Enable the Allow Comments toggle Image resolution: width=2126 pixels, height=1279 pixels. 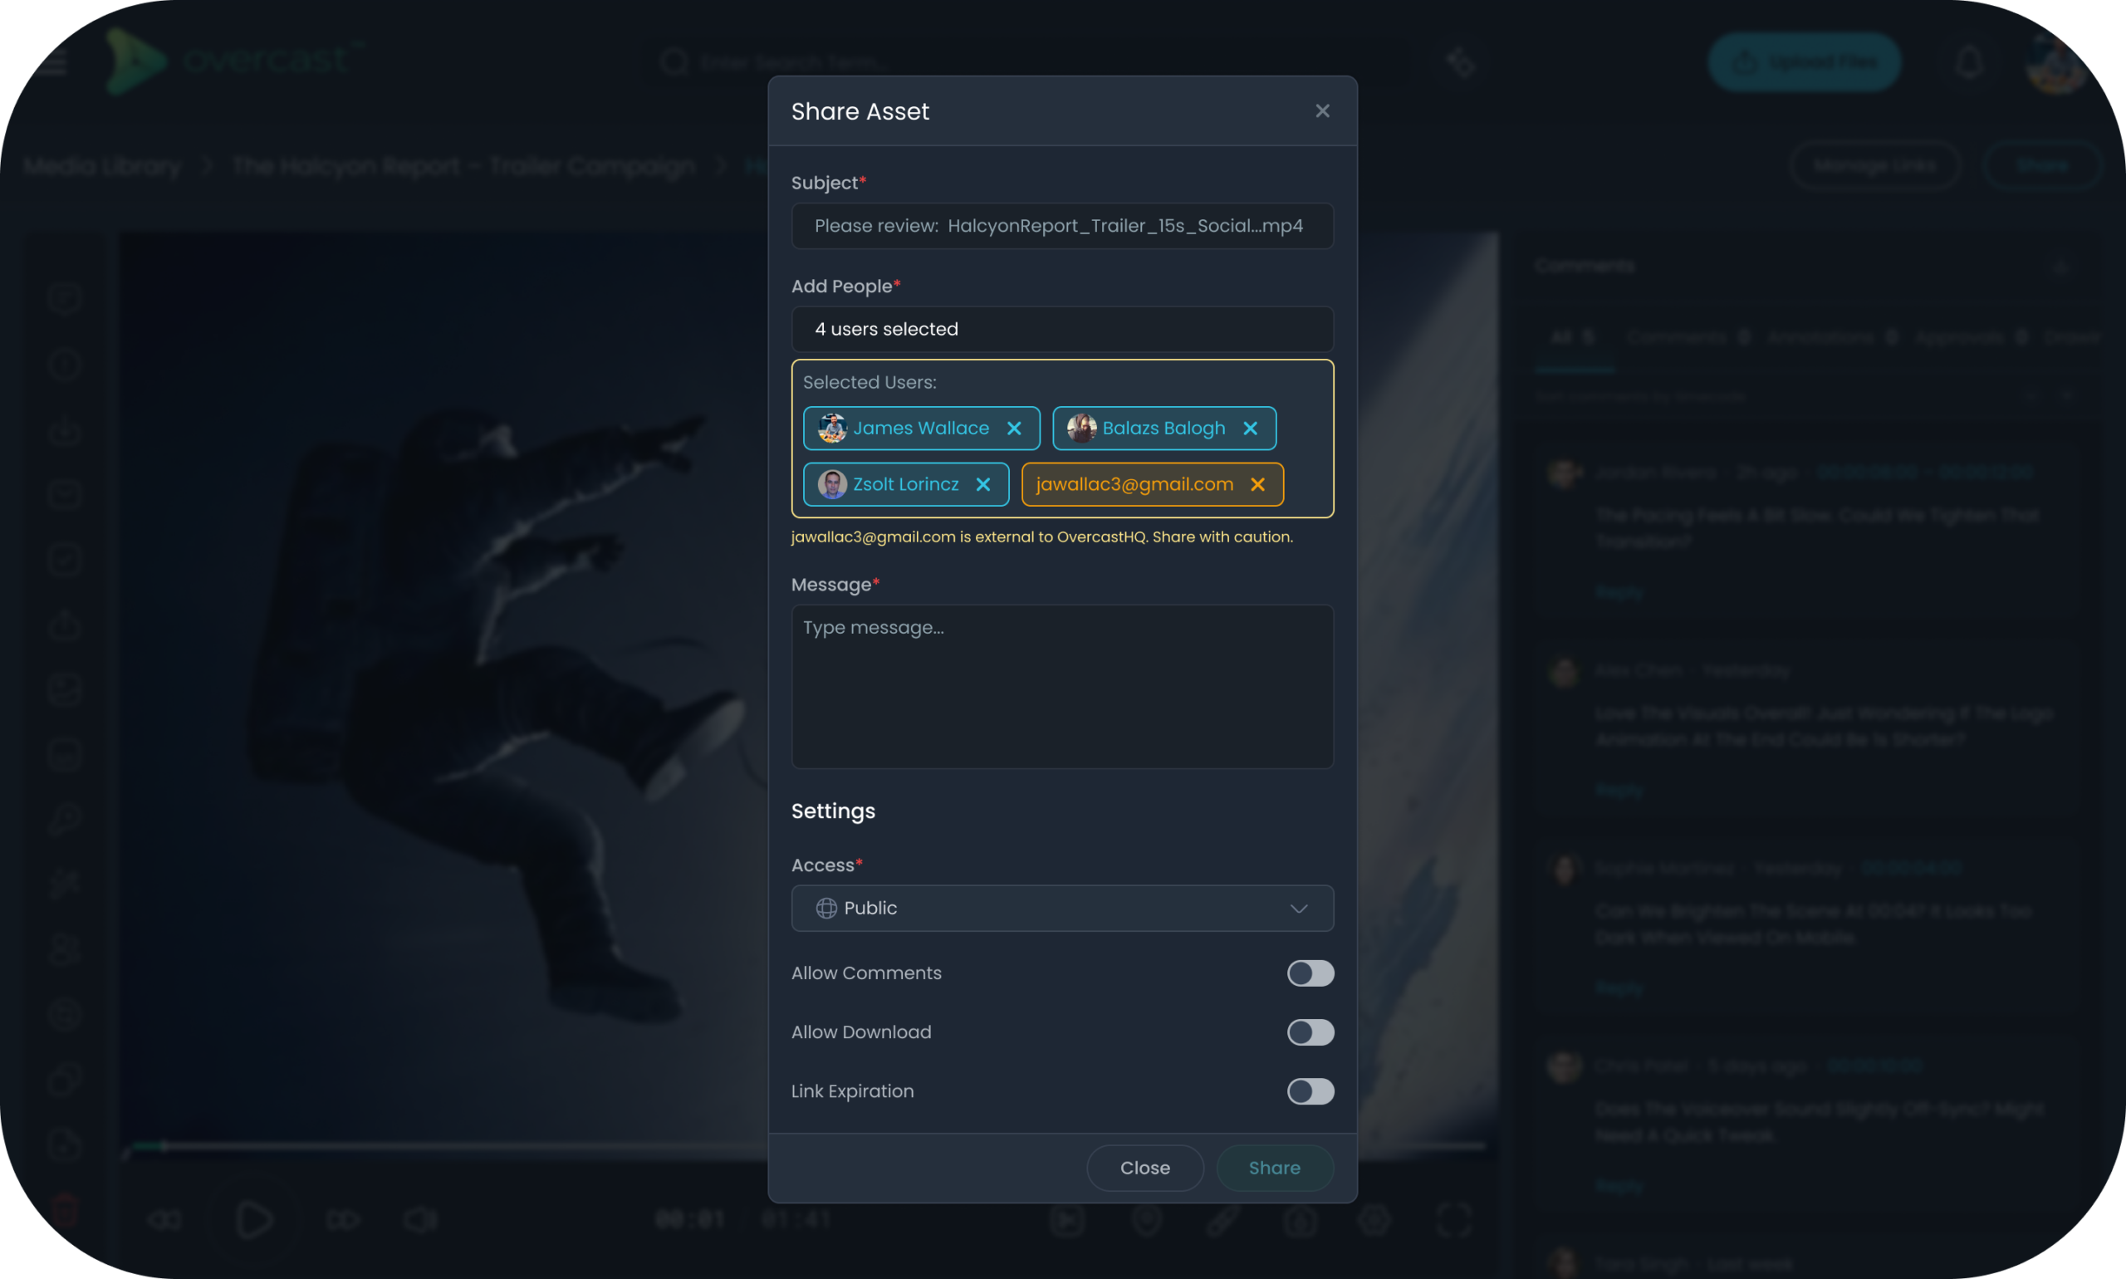pyautogui.click(x=1310, y=973)
